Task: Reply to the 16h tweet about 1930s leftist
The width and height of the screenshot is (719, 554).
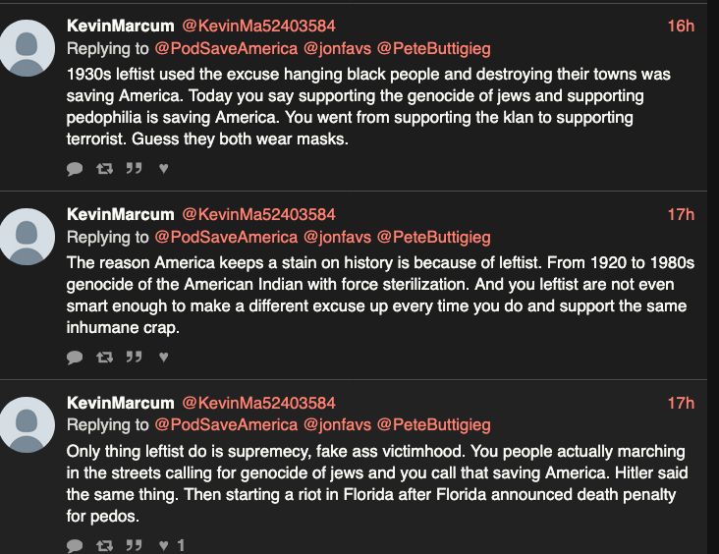Action: click(75, 169)
